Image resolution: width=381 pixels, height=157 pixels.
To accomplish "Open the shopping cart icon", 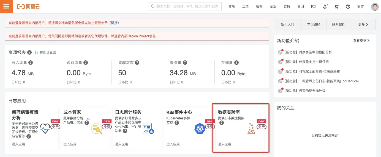I will (336, 7).
